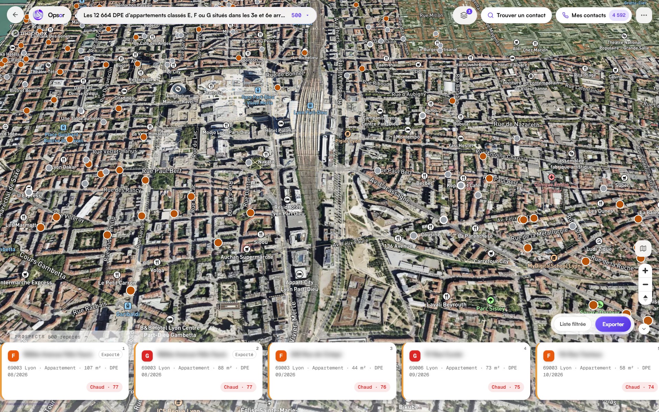This screenshot has height=412, width=659.
Task: Click the Clinique Émilie de Vialar marker
Action: click(552, 177)
